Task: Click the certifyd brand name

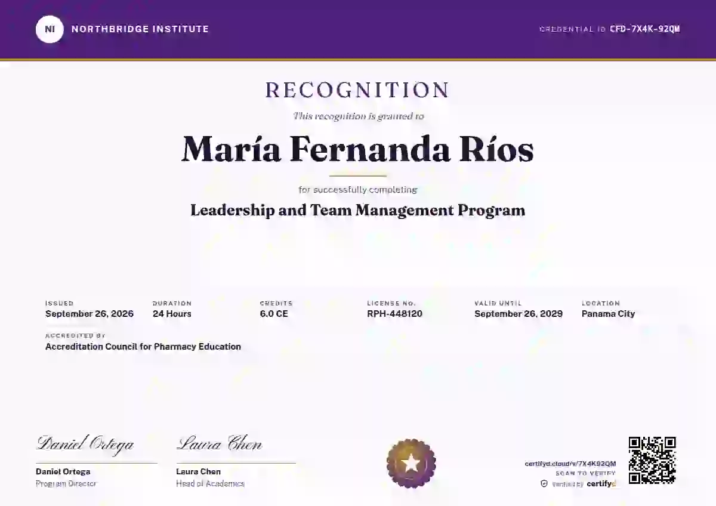Action: tap(601, 484)
